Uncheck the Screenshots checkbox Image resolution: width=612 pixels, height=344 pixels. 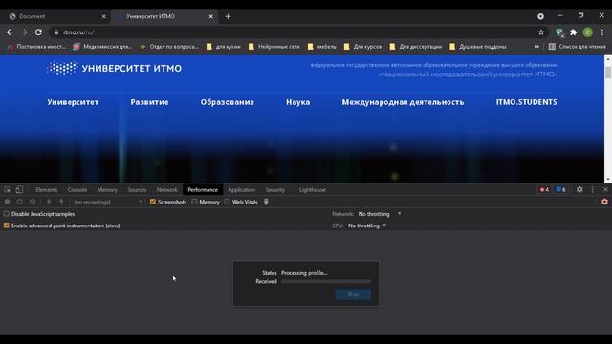tap(153, 202)
